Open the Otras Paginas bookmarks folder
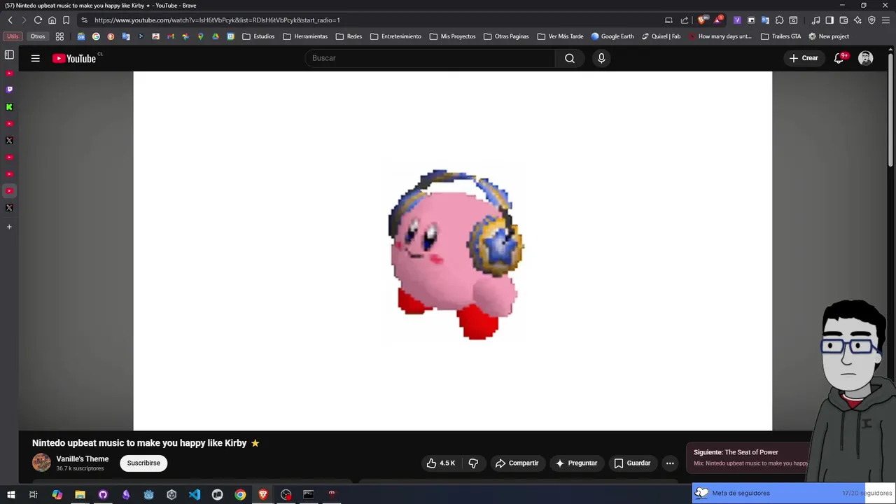This screenshot has width=896, height=504. pos(506,36)
